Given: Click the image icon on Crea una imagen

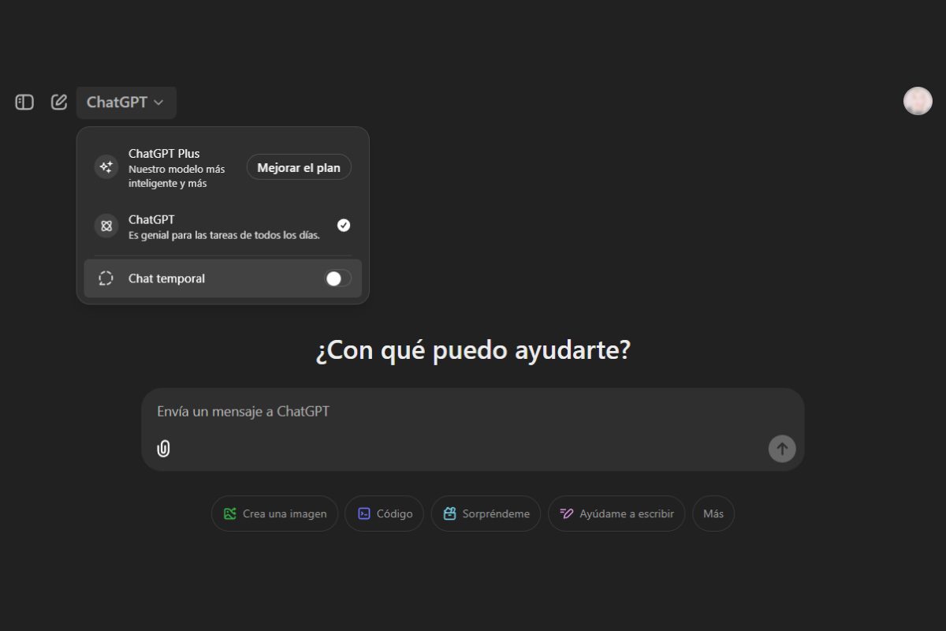Looking at the screenshot, I should 229,513.
